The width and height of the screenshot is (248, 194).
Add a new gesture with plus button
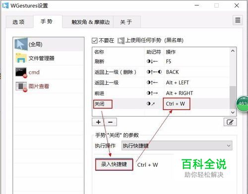point(98,122)
